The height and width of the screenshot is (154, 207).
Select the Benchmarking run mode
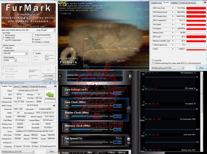pyautogui.click(x=3, y=35)
